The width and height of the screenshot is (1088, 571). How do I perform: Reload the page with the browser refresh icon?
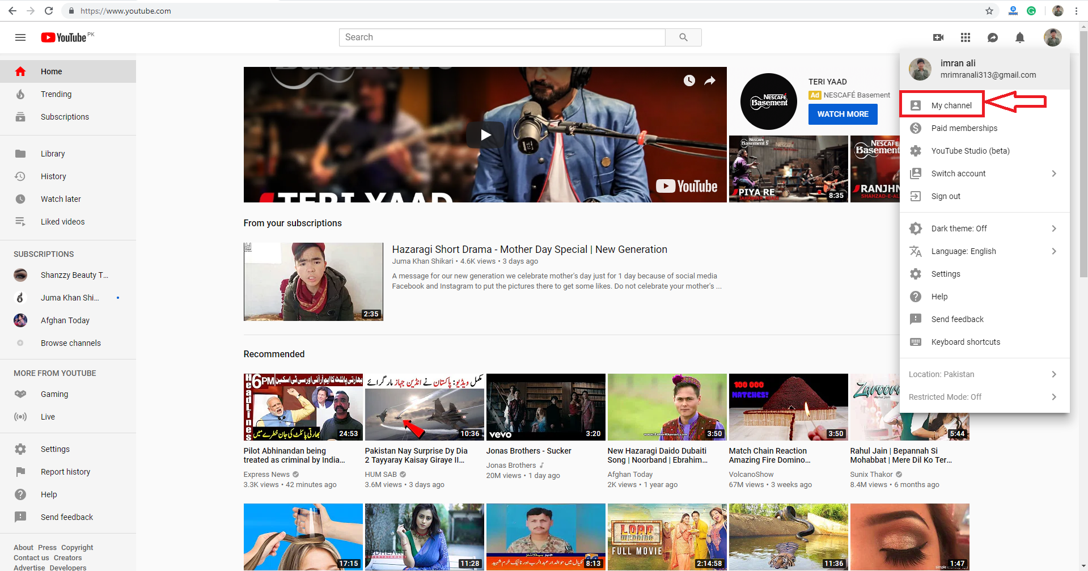point(49,11)
